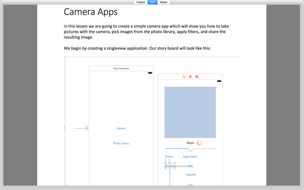The height and width of the screenshot is (190, 304).
Task: Click the Sepia label text
Action: point(190,143)
